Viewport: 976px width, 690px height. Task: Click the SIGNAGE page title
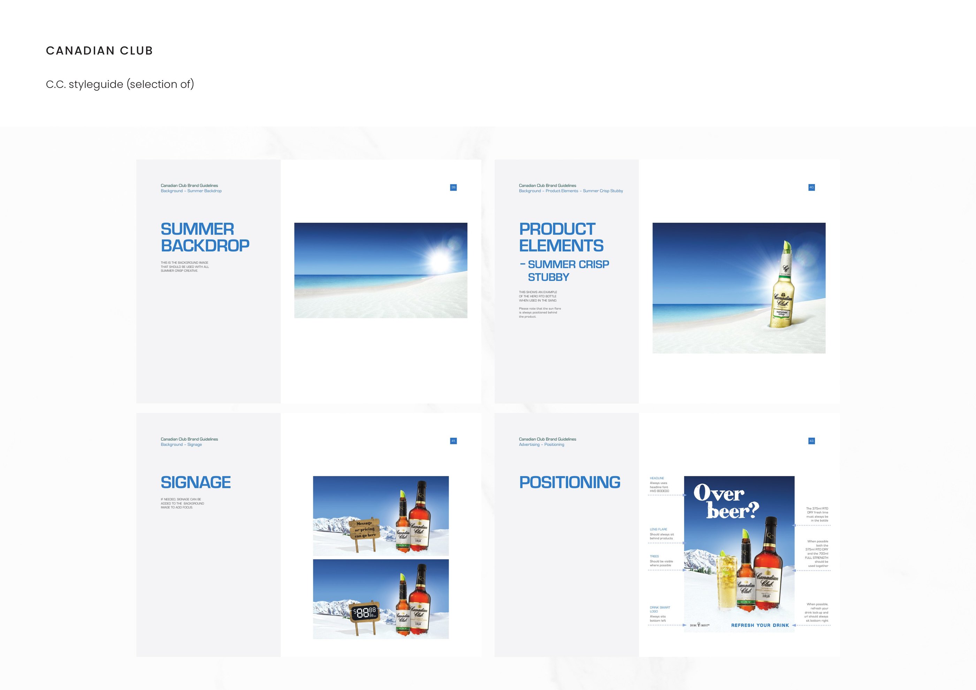[x=196, y=482]
